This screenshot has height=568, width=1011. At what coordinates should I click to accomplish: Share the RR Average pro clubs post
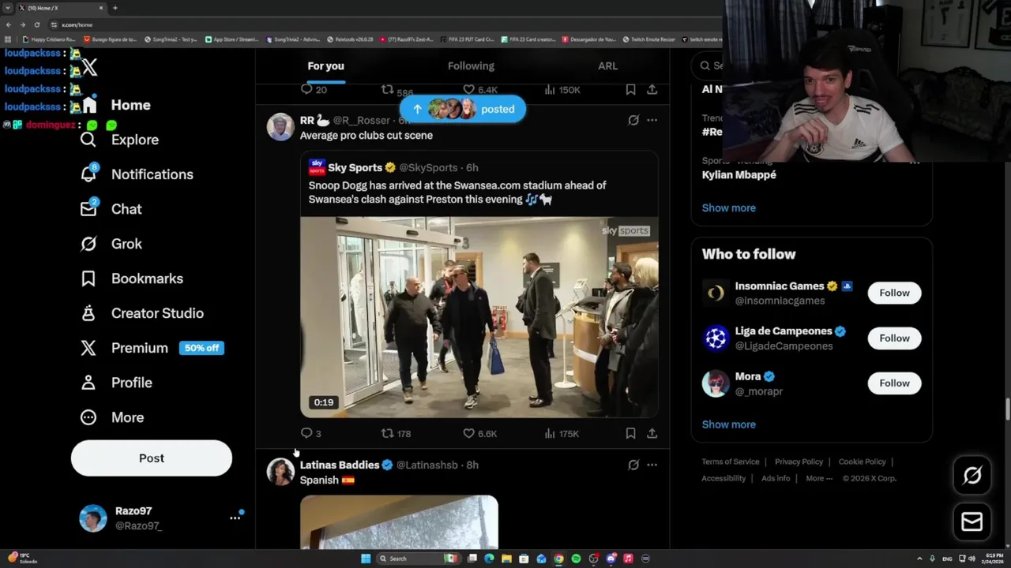click(x=652, y=433)
